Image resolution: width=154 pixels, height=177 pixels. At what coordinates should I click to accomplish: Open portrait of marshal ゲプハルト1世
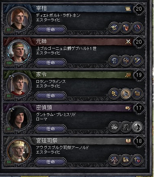(x=19, y=52)
